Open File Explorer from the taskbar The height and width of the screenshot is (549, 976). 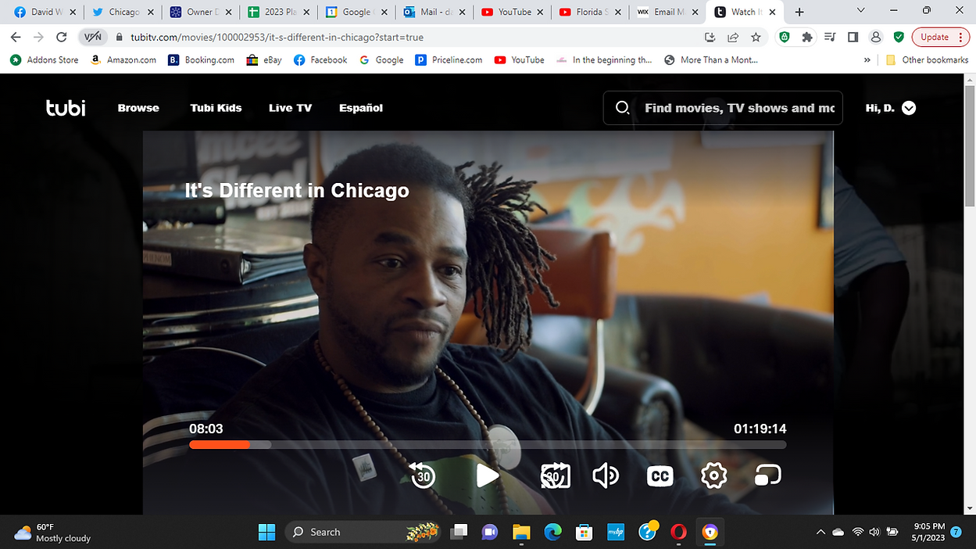tap(521, 532)
